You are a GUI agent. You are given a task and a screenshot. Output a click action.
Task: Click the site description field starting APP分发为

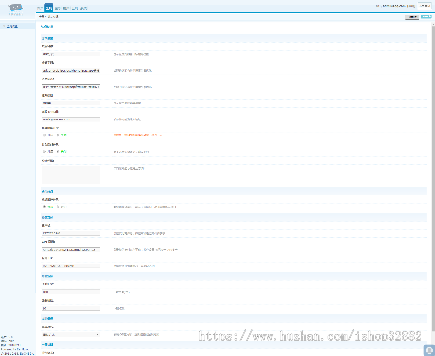71,87
